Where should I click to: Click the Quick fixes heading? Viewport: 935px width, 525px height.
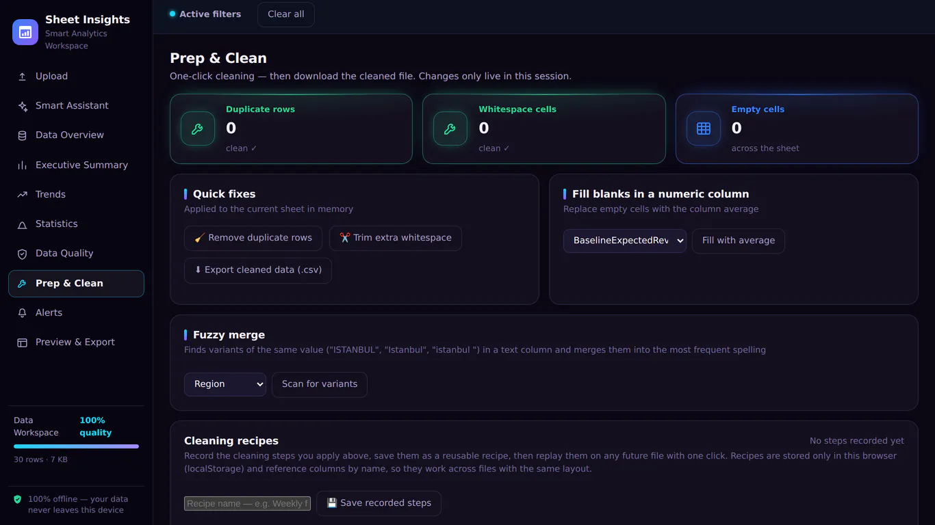224,195
